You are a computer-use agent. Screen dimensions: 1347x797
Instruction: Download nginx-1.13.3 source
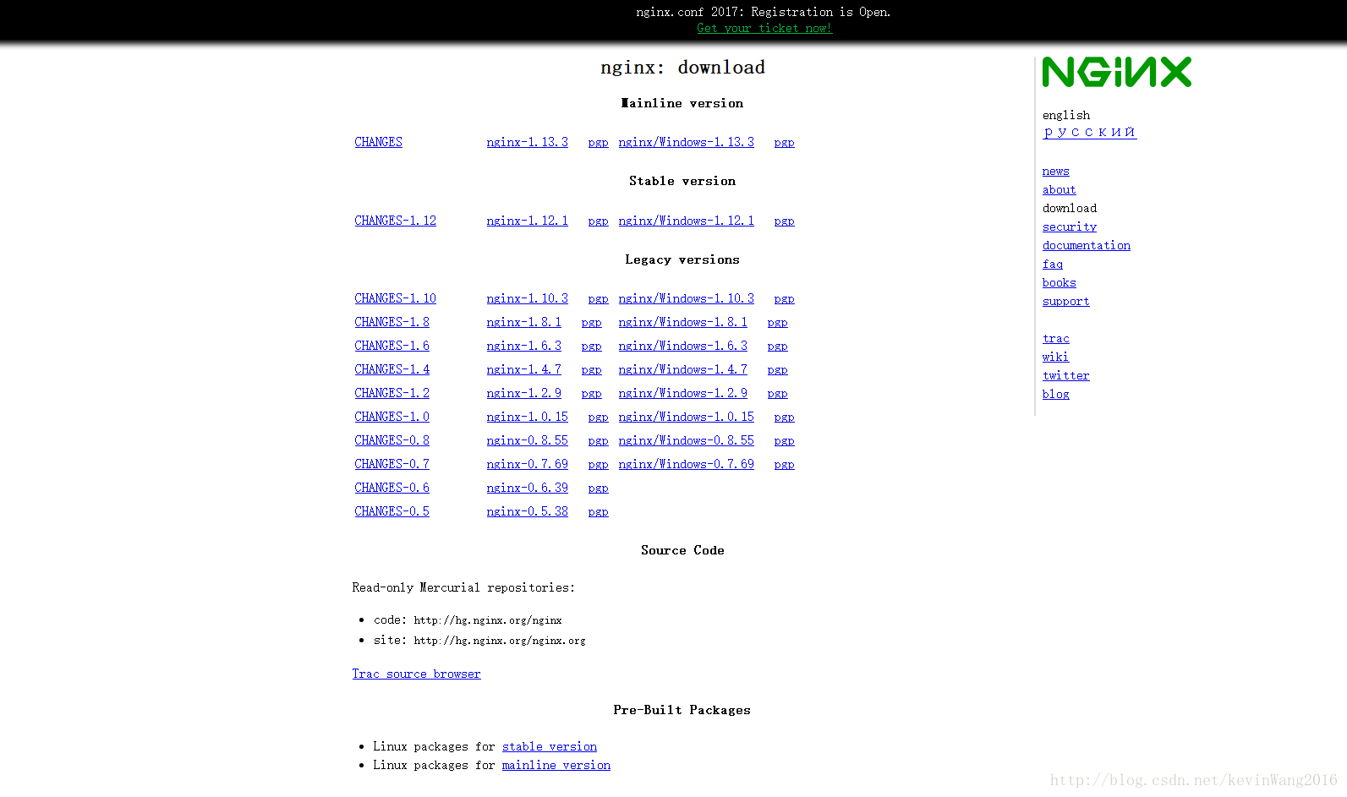pyautogui.click(x=527, y=142)
